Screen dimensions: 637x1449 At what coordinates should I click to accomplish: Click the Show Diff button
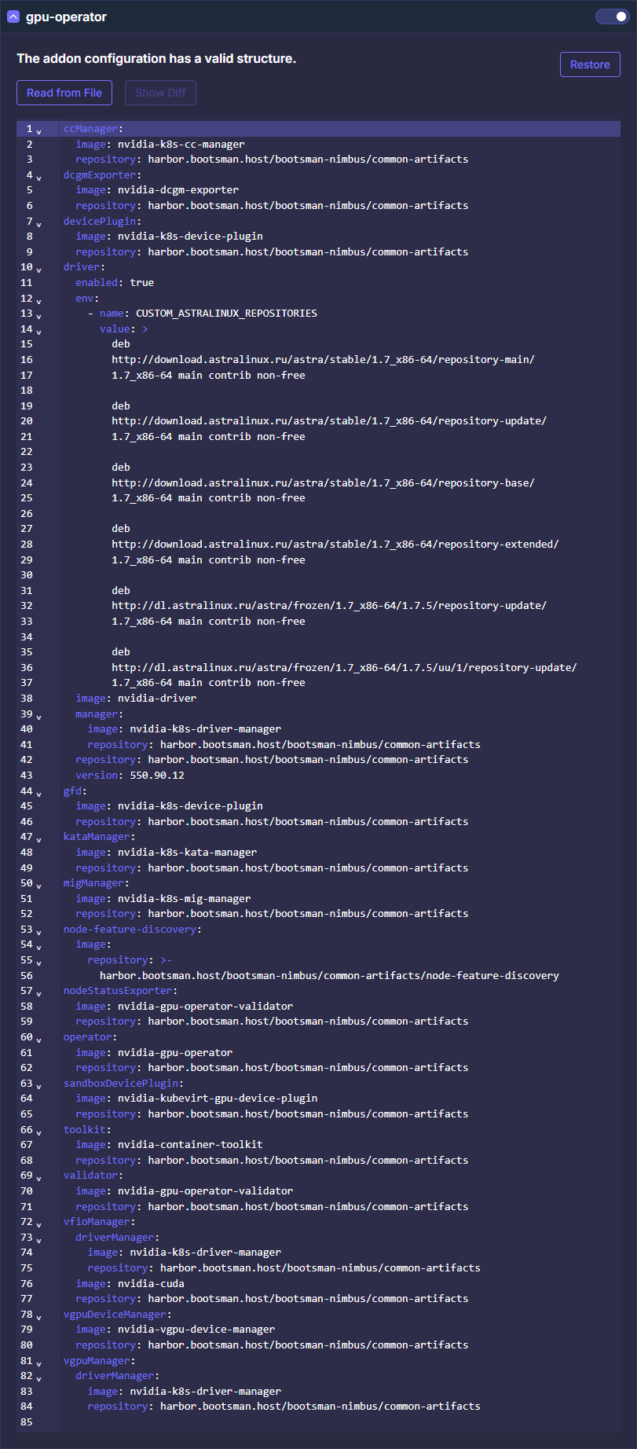click(x=160, y=93)
